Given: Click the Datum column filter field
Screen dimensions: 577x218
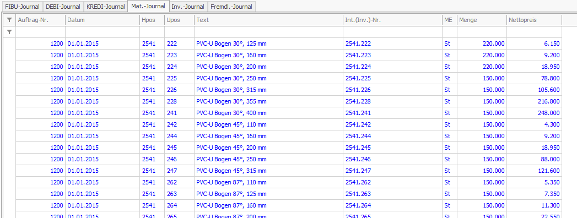Looking at the screenshot, I should [x=103, y=32].
